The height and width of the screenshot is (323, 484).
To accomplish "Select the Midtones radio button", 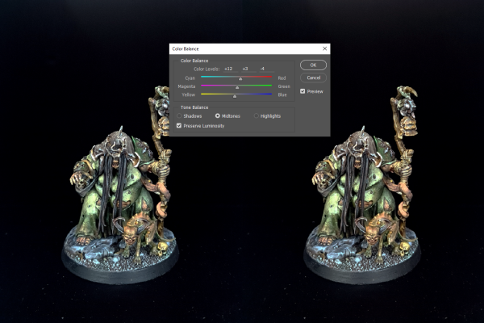I will (x=218, y=115).
